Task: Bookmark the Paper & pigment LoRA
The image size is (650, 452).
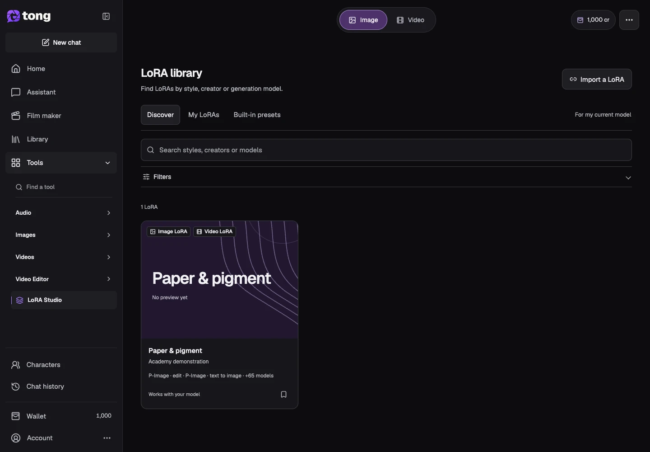Action: 283,395
